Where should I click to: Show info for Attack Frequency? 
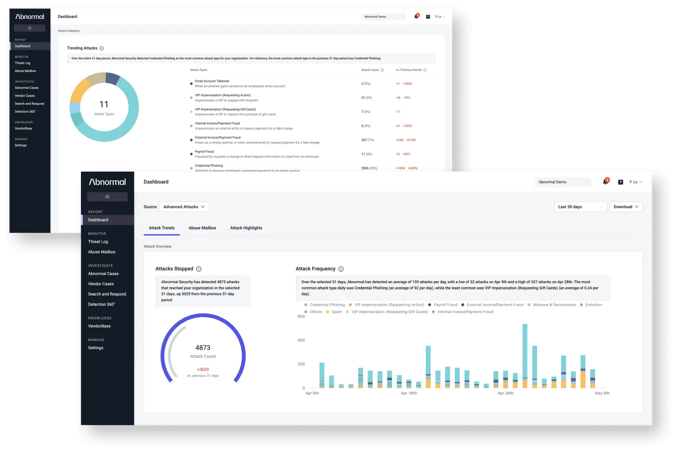coord(341,269)
